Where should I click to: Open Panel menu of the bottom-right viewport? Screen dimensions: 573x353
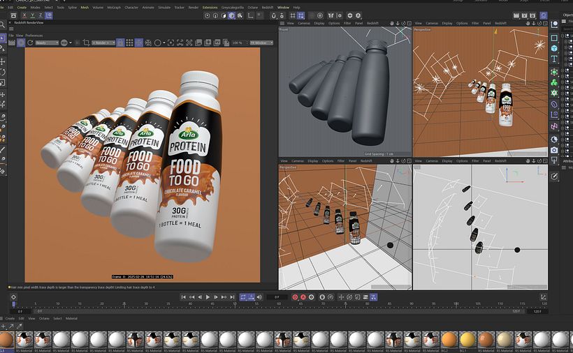(487, 161)
